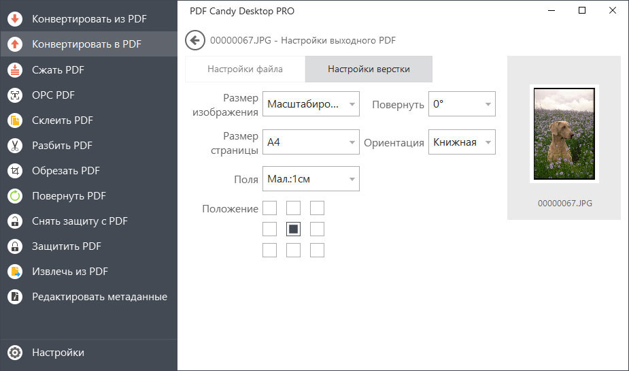Select the center position checkbox
The width and height of the screenshot is (629, 371).
pyautogui.click(x=293, y=229)
